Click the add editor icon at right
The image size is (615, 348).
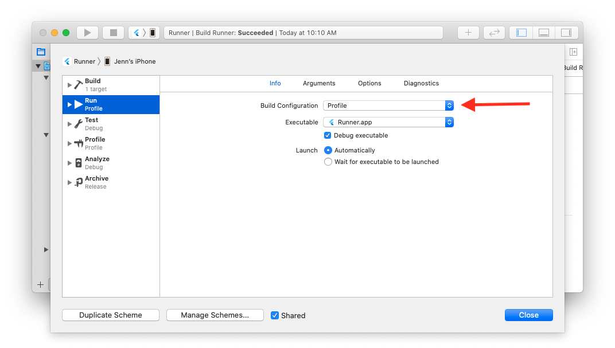pos(574,52)
